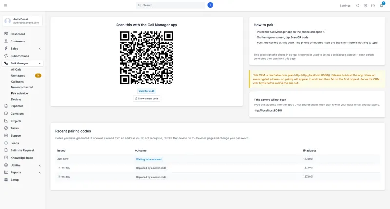
Task: Click the Sales lightning bolt icon
Action: coord(6,48)
